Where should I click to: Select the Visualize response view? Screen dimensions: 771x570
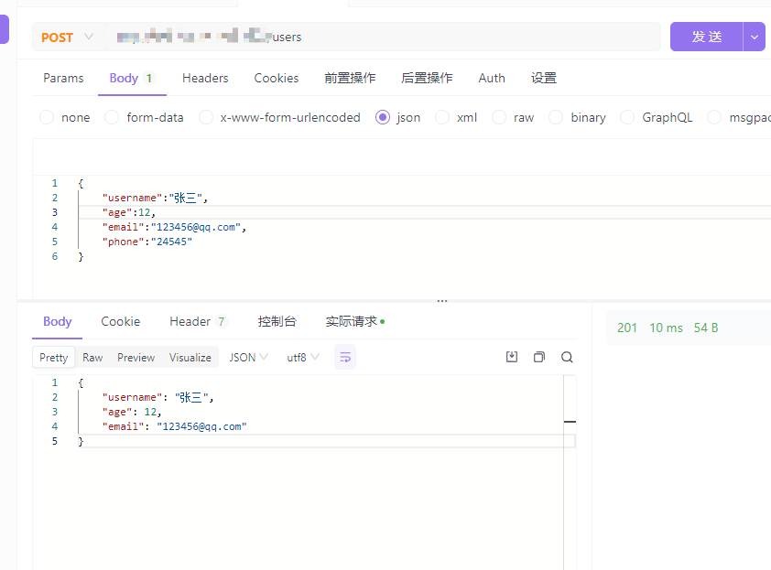[x=190, y=357]
